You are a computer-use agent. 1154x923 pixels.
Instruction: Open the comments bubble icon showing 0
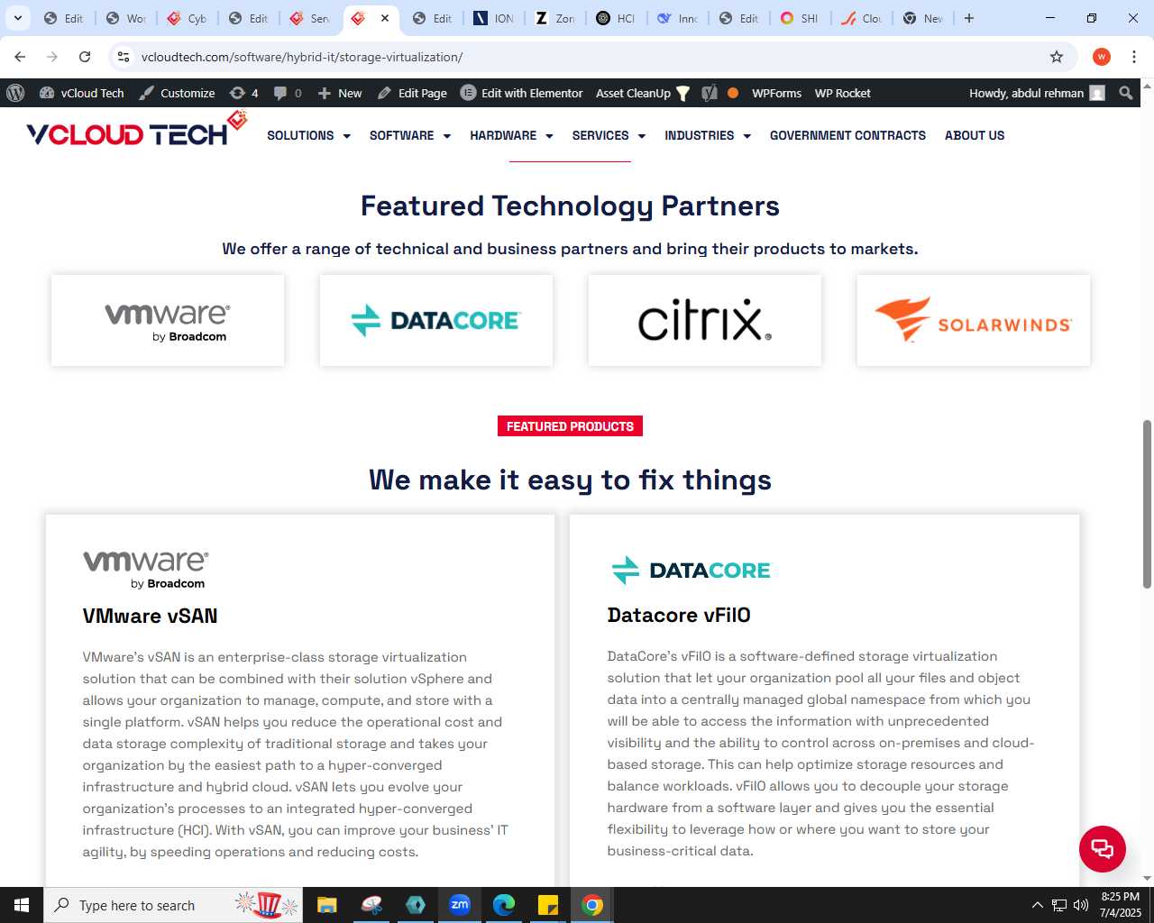point(288,93)
